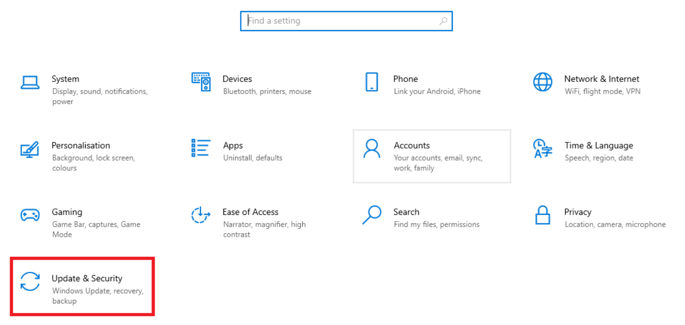This screenshot has width=685, height=325.
Task: Open the Gaming settings label
Action: point(67,212)
